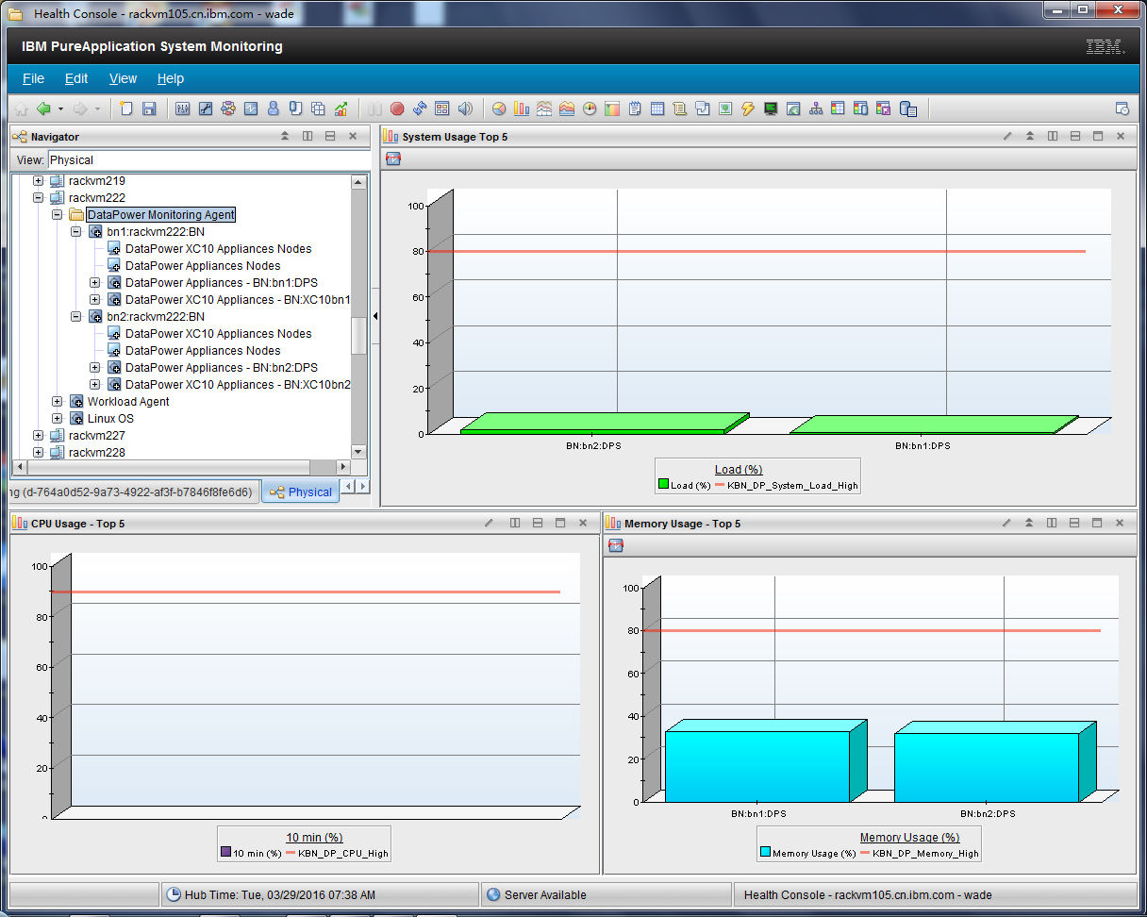The width and height of the screenshot is (1147, 917).
Task: Select the Topology view network icon
Action: (816, 108)
